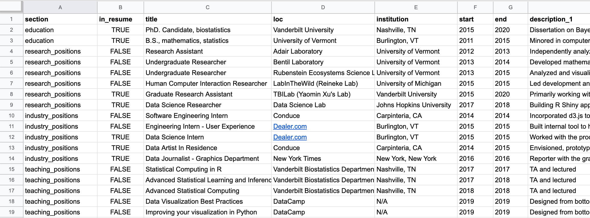Select row 7 by its row number
This screenshot has width=590, height=218.
point(11,83)
